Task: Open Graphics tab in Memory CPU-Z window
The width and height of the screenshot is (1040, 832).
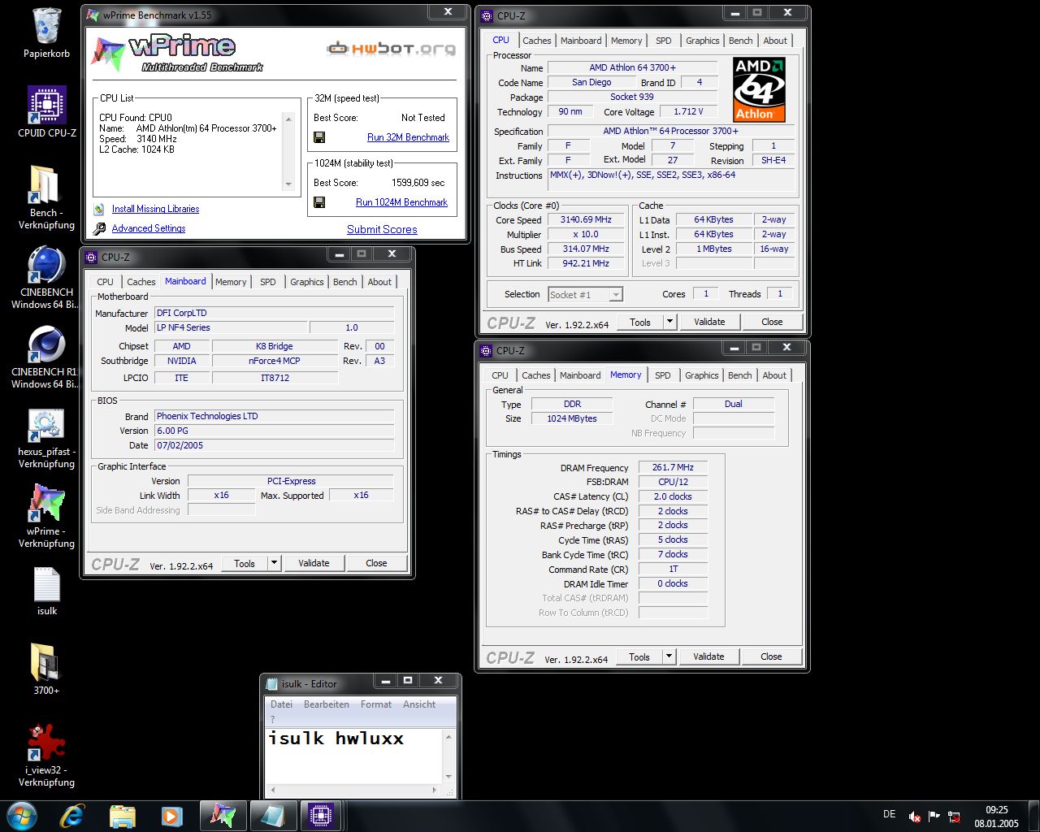Action: tap(702, 375)
